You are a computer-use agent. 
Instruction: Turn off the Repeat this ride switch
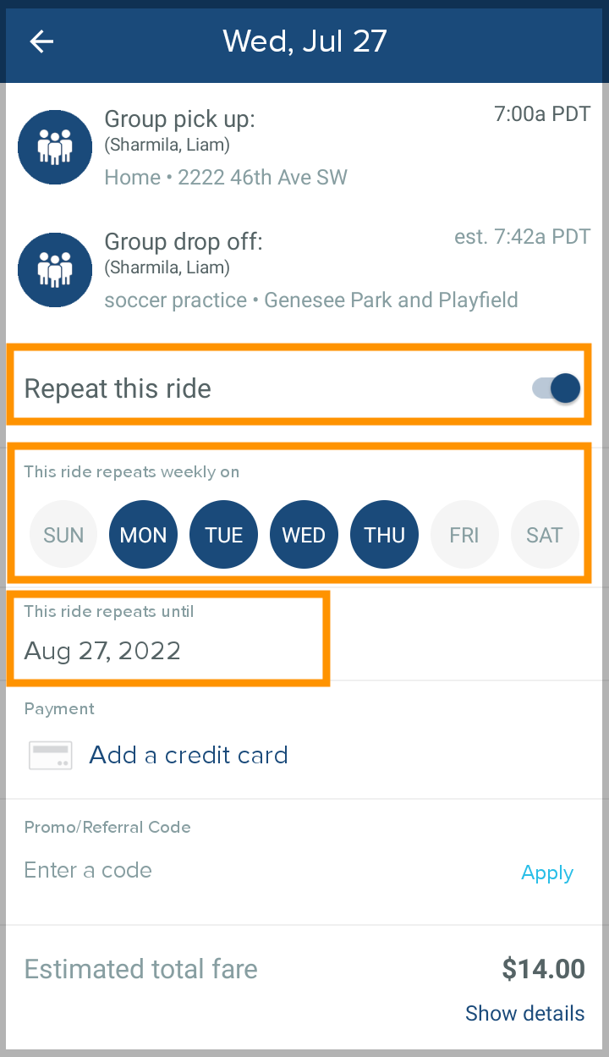coord(557,388)
